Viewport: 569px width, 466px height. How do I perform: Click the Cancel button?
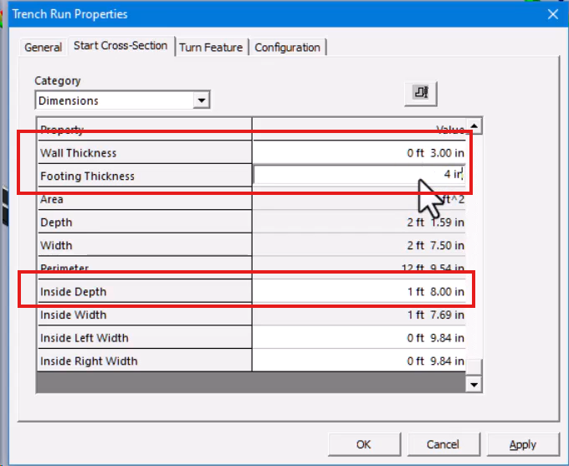click(443, 444)
